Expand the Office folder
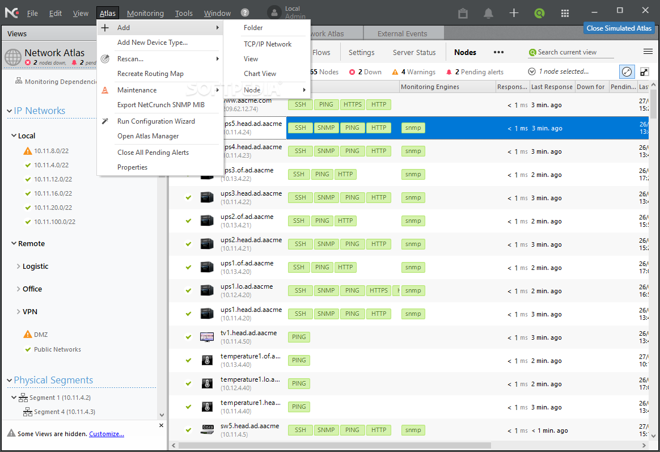Viewport: 660px width, 452px height. point(19,289)
